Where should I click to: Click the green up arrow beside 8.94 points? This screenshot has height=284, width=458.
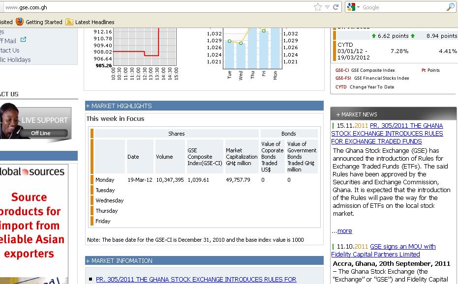pyautogui.click(x=413, y=36)
